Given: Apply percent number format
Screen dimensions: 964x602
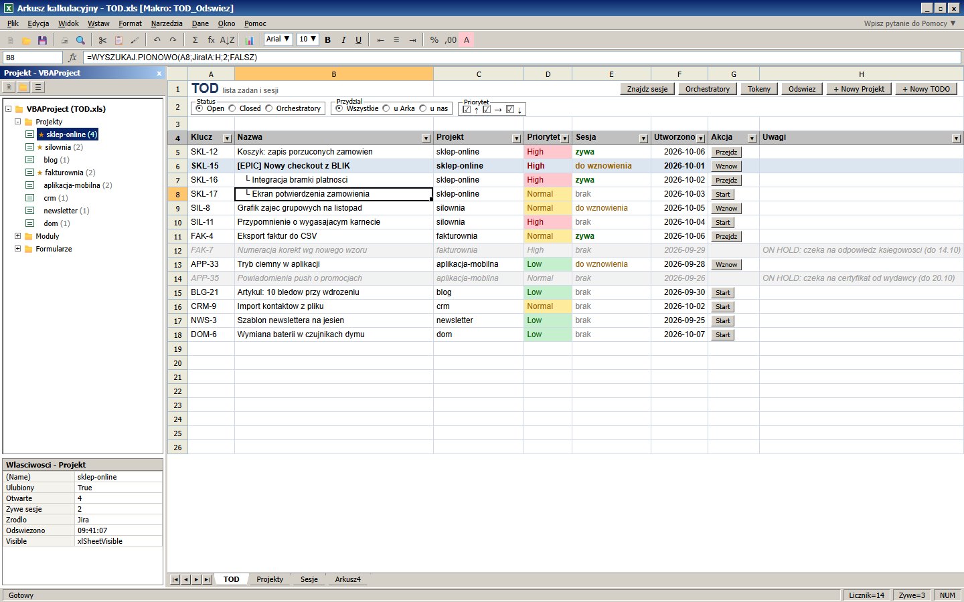Looking at the screenshot, I should (434, 40).
